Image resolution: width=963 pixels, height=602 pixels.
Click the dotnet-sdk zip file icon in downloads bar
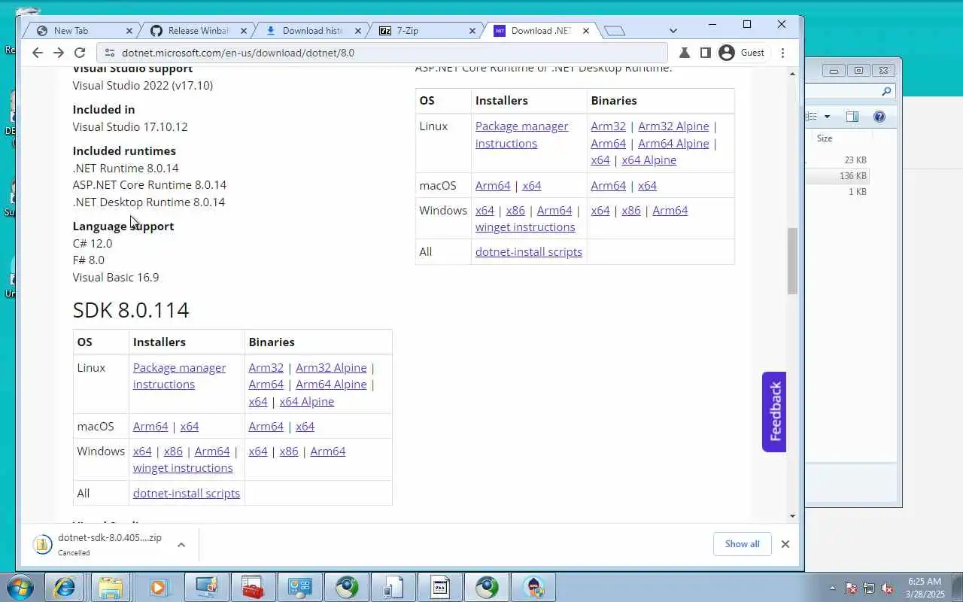[43, 545]
